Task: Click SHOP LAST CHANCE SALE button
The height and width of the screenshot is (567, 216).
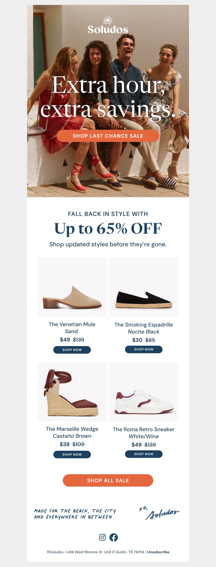Action: click(x=108, y=136)
